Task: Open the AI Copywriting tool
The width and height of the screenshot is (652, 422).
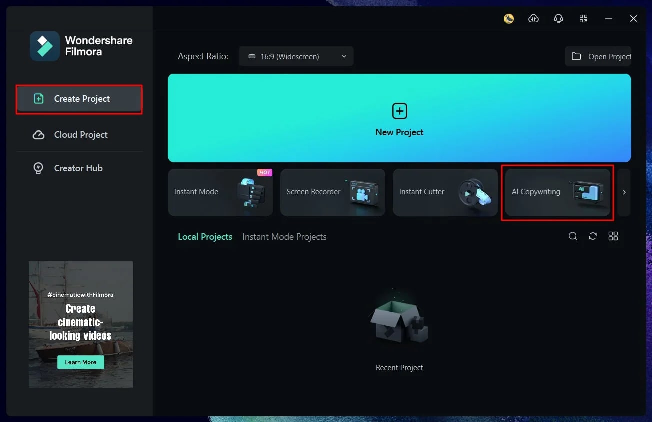Action: pyautogui.click(x=558, y=192)
